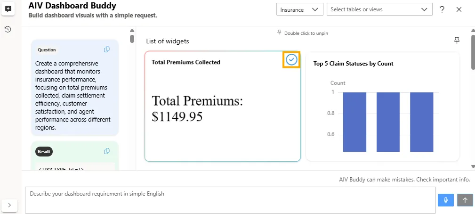
Task: Click the Describe your dashboard requirement input
Action: 231,200
